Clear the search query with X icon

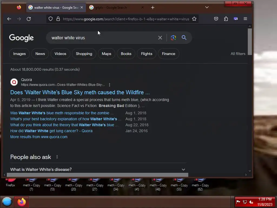160,38
